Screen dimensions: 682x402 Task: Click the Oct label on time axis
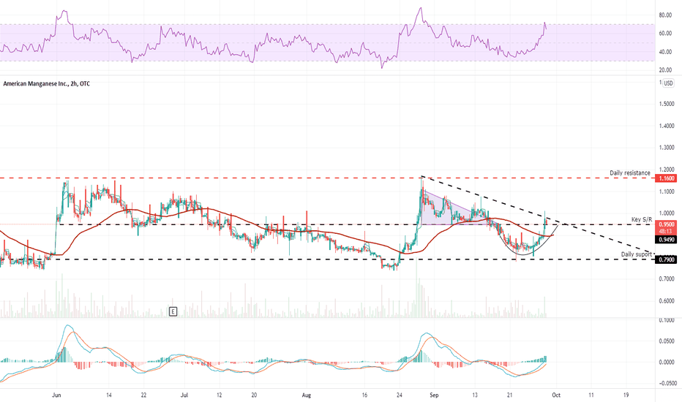tap(556, 395)
